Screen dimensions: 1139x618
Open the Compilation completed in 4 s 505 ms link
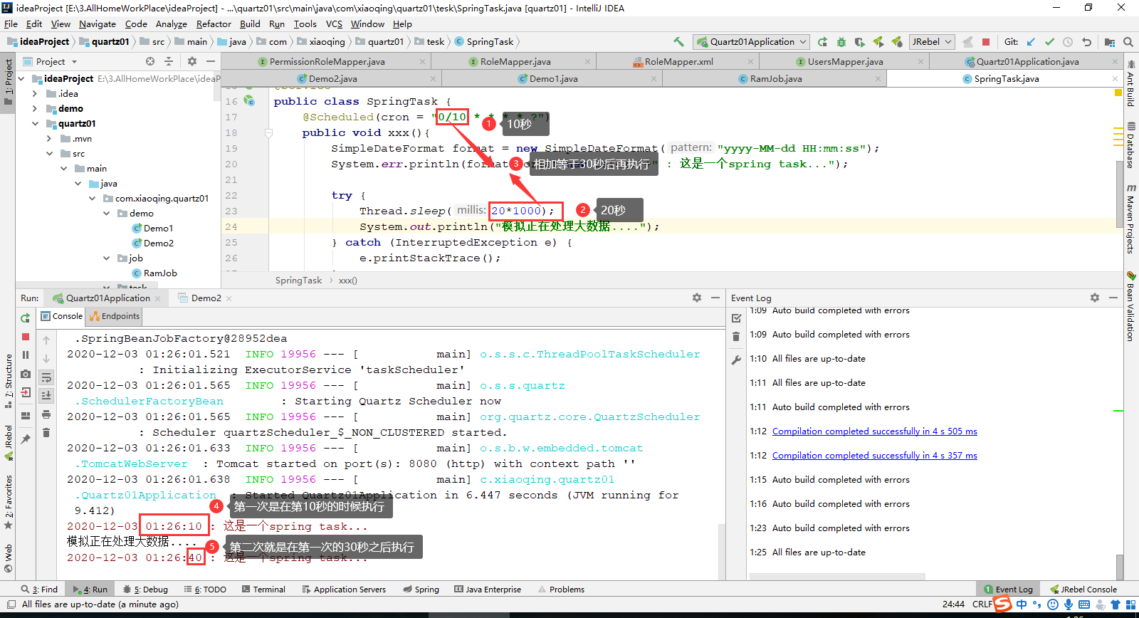click(874, 431)
